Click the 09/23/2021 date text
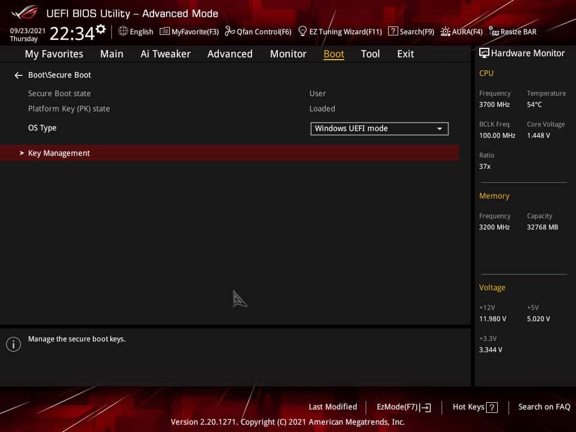Viewport: 576px width, 432px height. pos(28,31)
